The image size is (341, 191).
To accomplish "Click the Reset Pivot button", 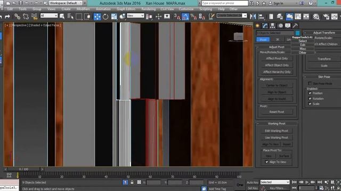I will pos(277,112).
